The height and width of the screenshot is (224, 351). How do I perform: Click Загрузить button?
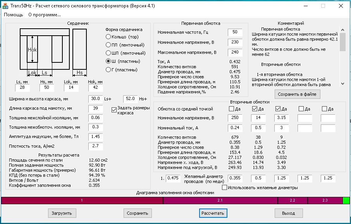tap(62, 213)
